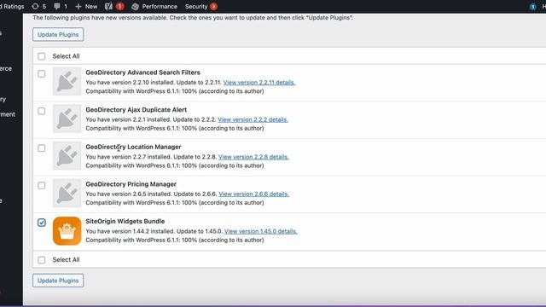Viewport: 546px width, 307px height.
Task: Click the GeoDirectory Location Manager plug icon
Action: click(x=67, y=156)
